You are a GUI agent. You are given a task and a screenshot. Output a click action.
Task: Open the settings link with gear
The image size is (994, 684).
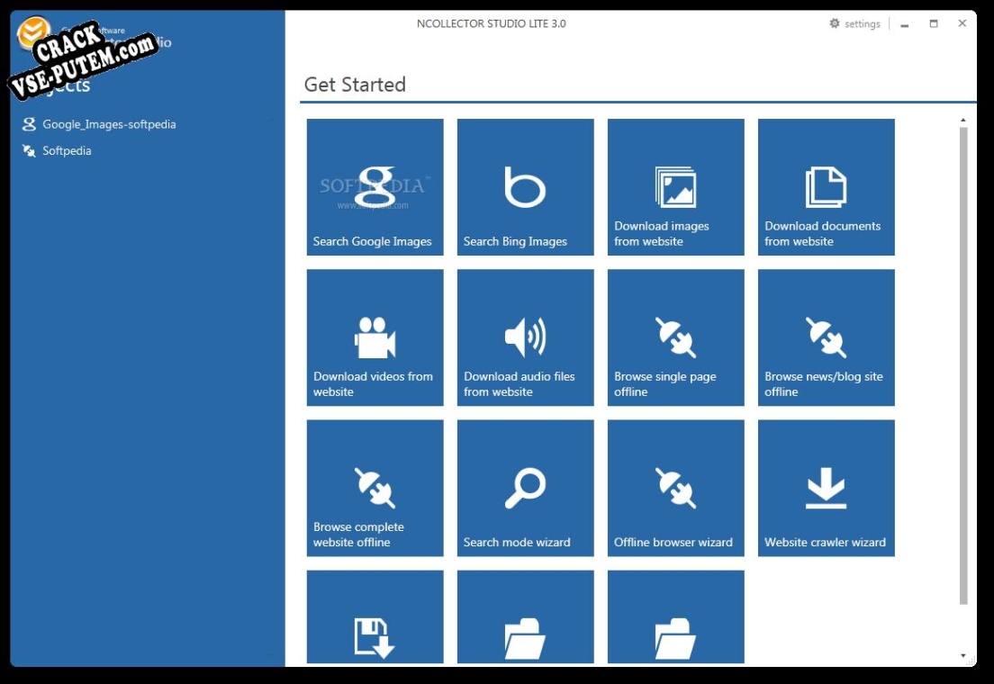click(x=854, y=23)
